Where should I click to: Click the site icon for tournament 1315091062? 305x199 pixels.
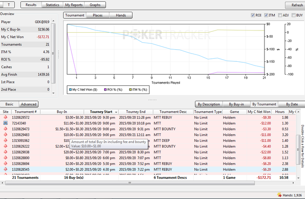point(5,140)
